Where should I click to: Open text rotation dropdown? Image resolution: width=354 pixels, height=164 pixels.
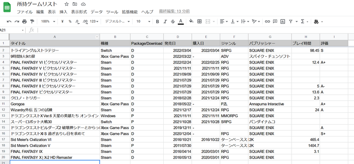pyautogui.click(x=256, y=21)
